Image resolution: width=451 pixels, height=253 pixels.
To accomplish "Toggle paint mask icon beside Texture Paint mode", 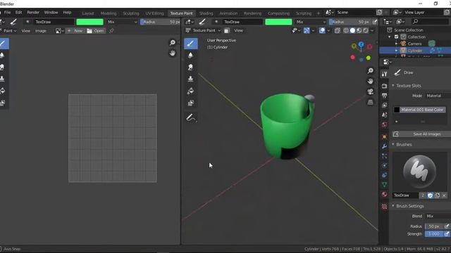I will tap(227, 30).
